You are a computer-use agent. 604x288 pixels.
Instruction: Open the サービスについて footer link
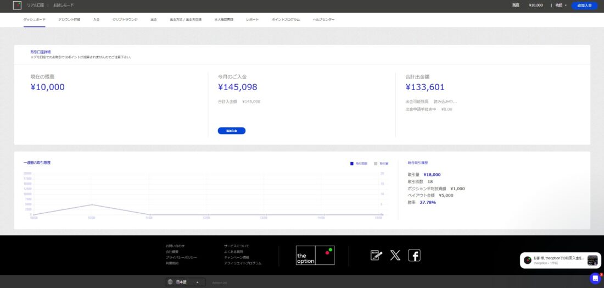tap(237, 246)
